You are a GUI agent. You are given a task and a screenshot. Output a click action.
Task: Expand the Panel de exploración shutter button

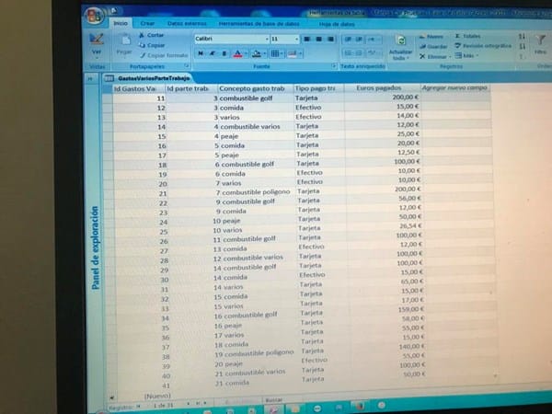coord(90,78)
